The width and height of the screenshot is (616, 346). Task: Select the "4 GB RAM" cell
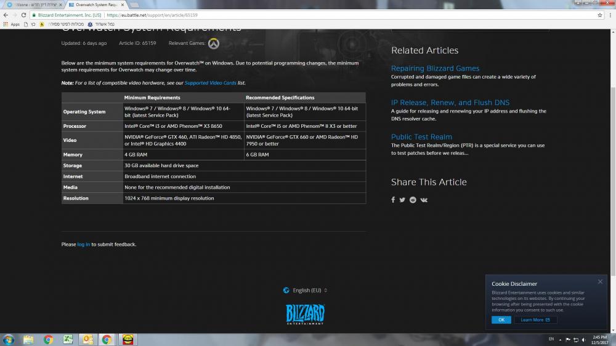[x=184, y=155]
